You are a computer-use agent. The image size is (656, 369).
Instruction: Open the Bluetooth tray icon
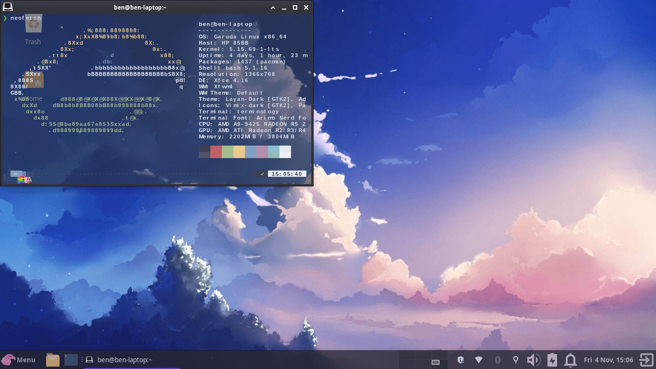pyautogui.click(x=498, y=359)
